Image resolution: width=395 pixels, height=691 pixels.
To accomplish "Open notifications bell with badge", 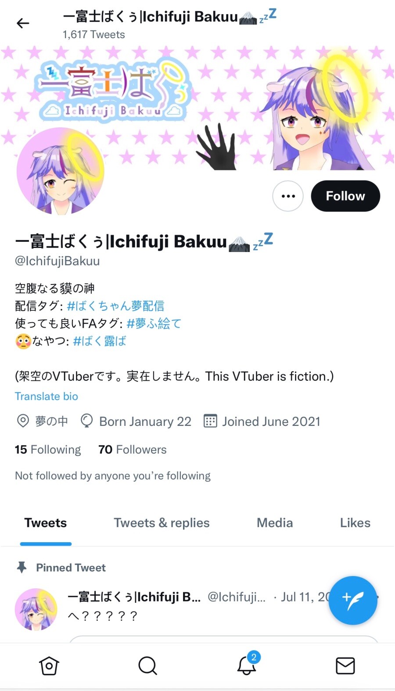I will click(248, 664).
